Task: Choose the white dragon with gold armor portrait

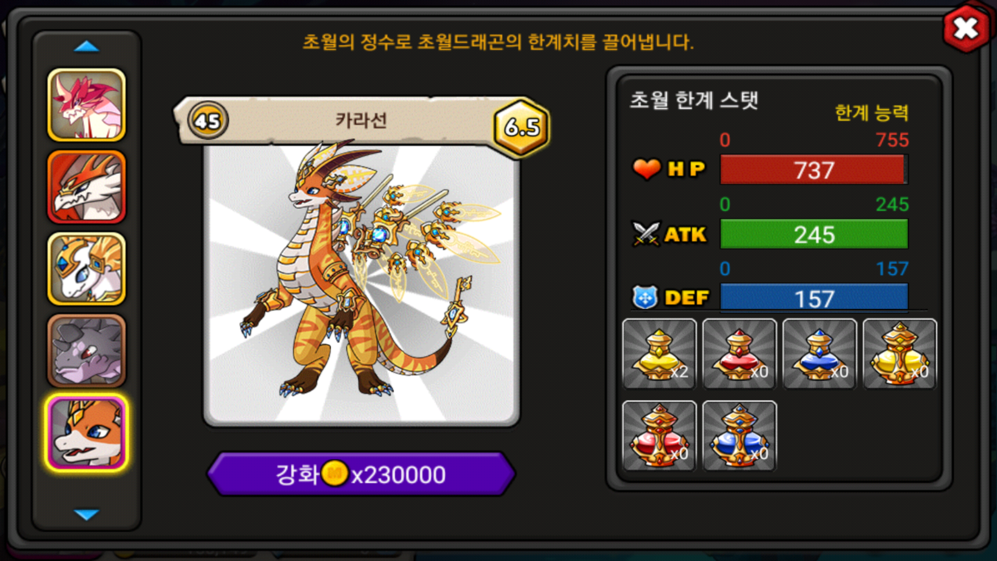Action: point(87,269)
